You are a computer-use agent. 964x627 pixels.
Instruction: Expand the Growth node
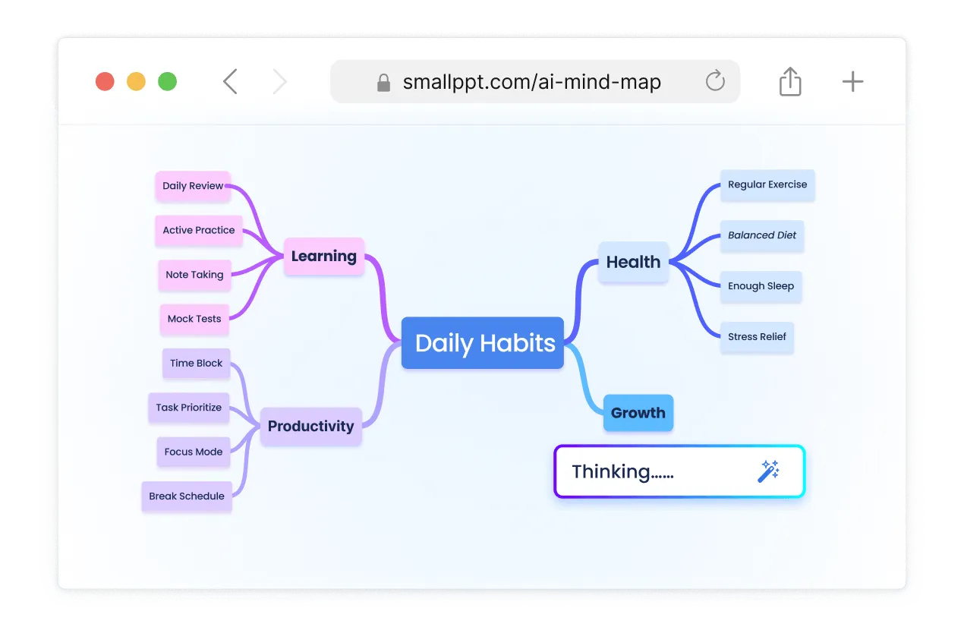(638, 413)
